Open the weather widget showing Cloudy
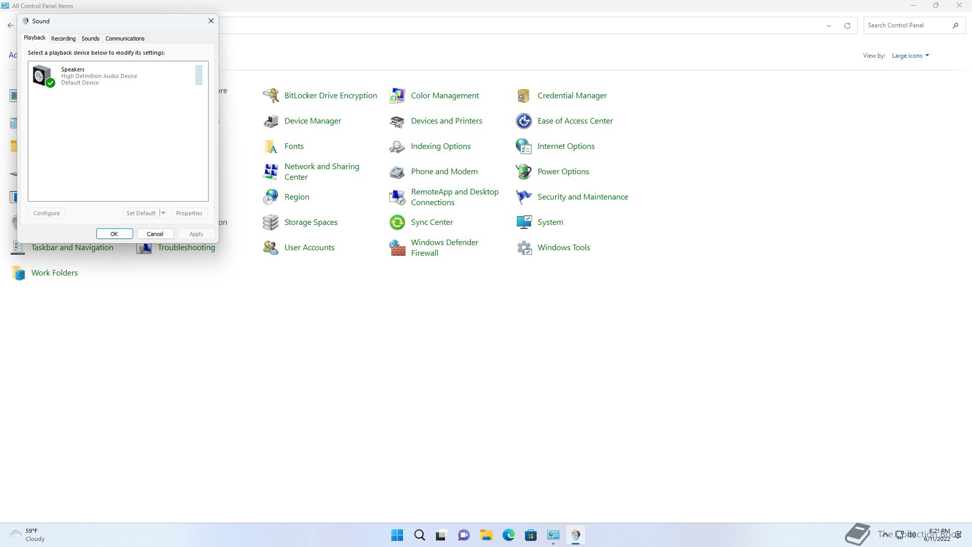Screen dimensions: 972x547 click(x=28, y=535)
